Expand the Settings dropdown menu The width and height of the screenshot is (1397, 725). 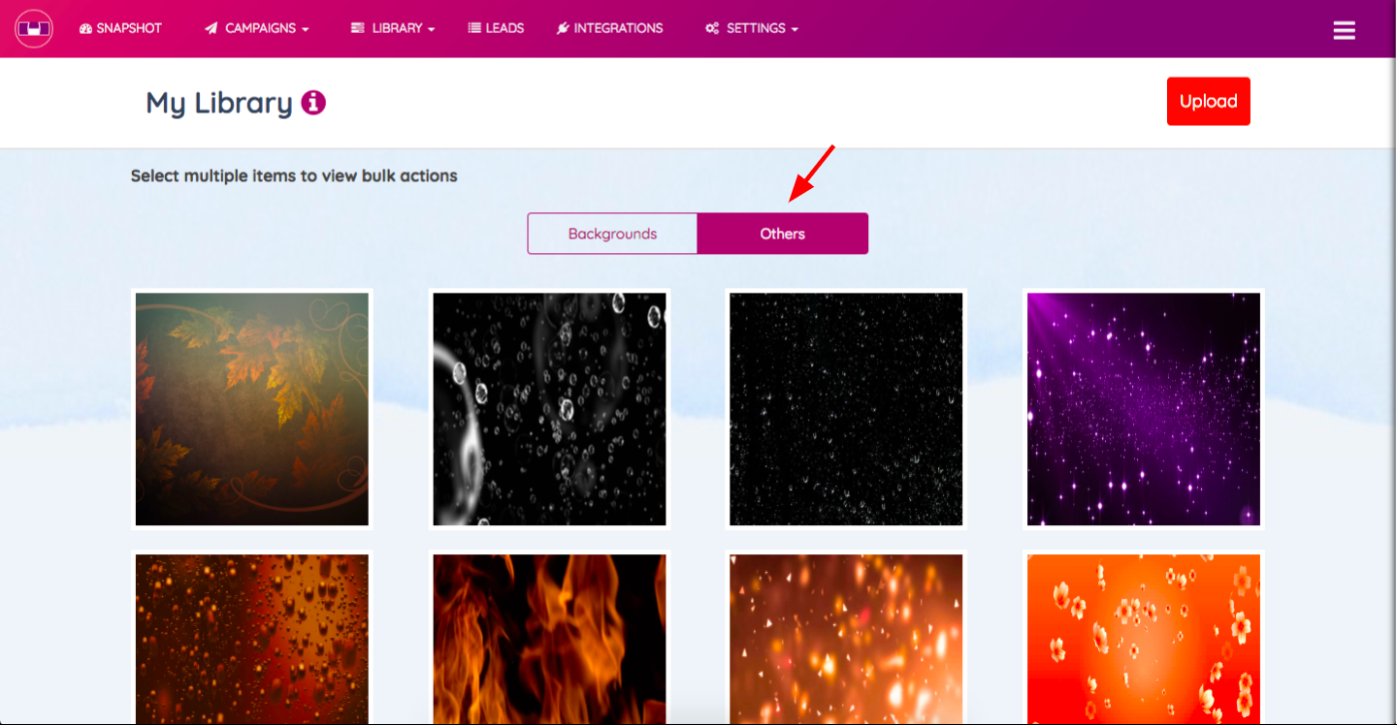(752, 29)
